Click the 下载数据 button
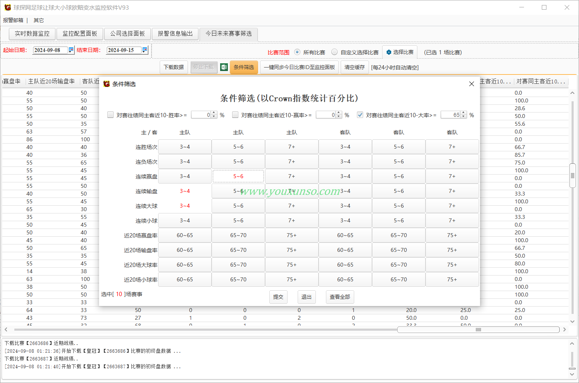This screenshot has height=383, width=579. (x=174, y=67)
